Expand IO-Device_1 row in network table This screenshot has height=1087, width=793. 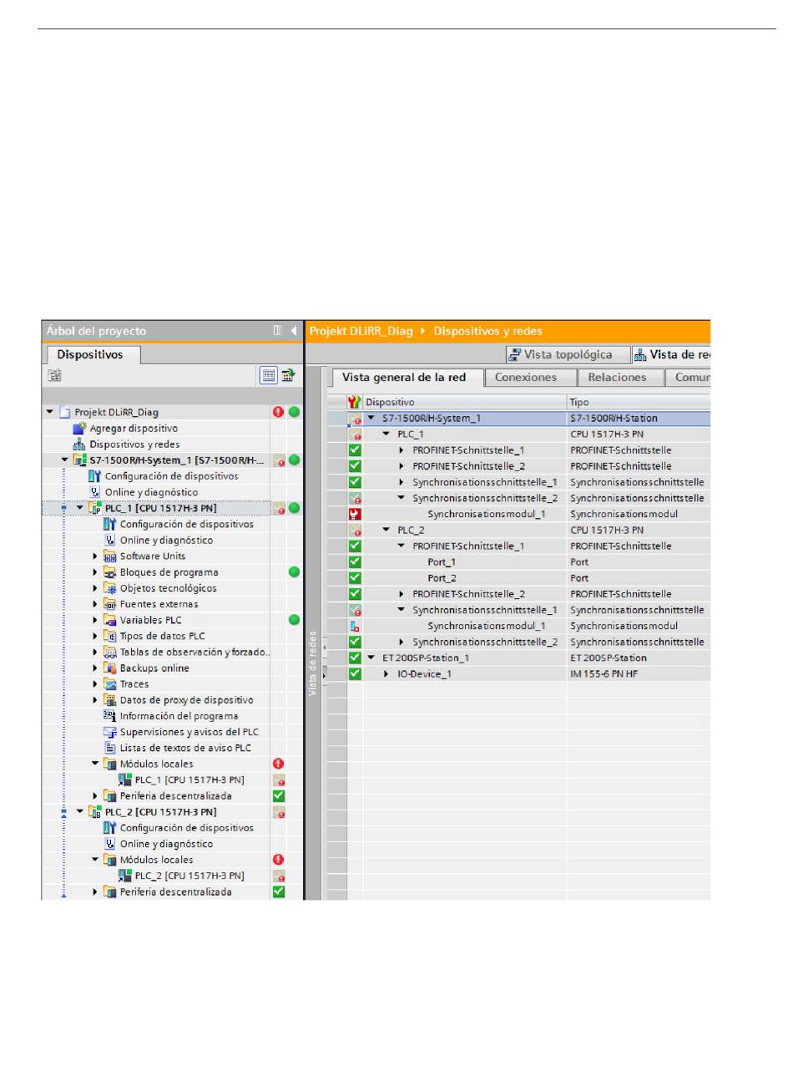click(386, 674)
